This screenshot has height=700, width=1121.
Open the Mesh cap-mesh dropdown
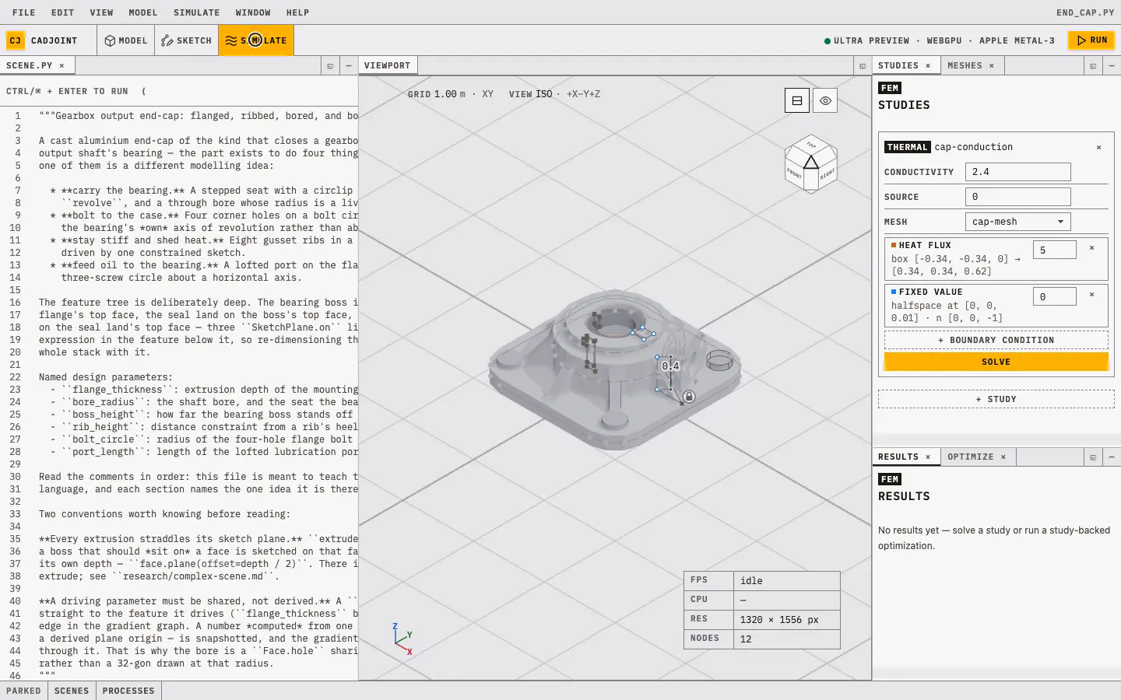click(x=1017, y=222)
